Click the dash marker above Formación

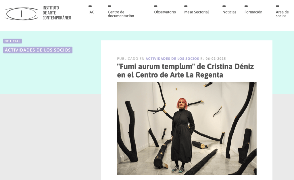pyautogui.click(x=246, y=6)
